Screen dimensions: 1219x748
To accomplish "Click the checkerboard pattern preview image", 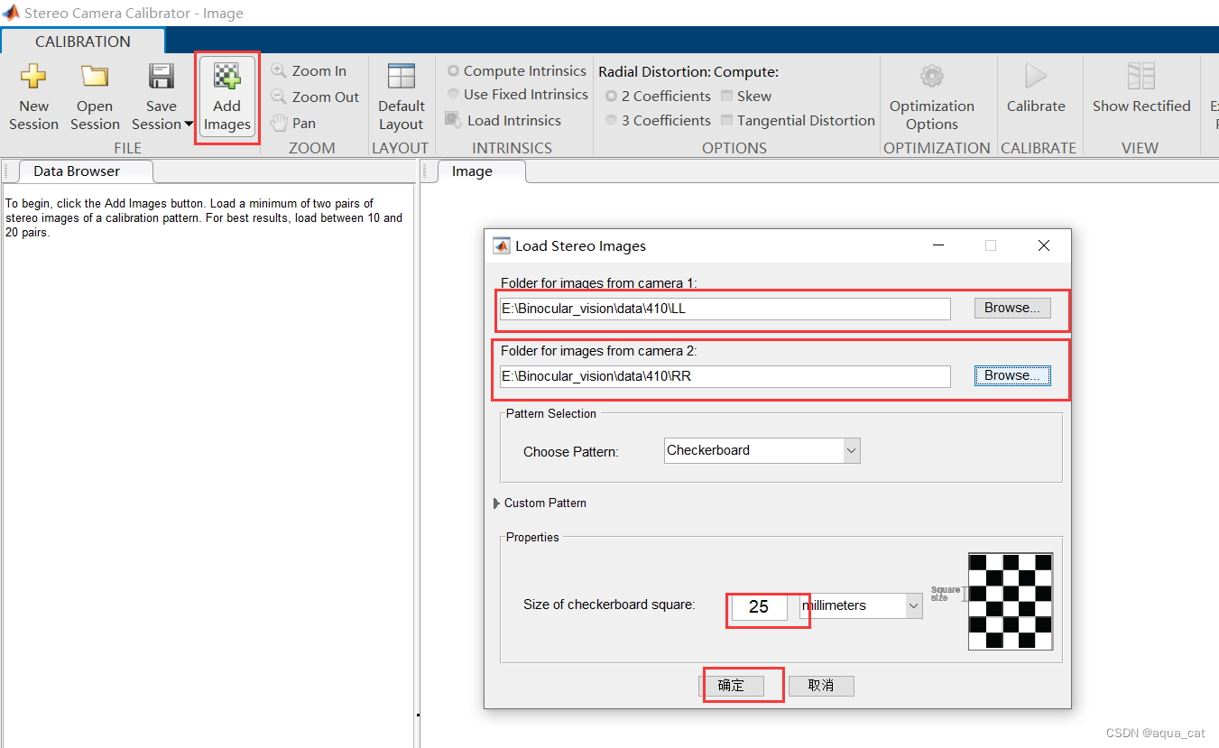I will [1010, 601].
